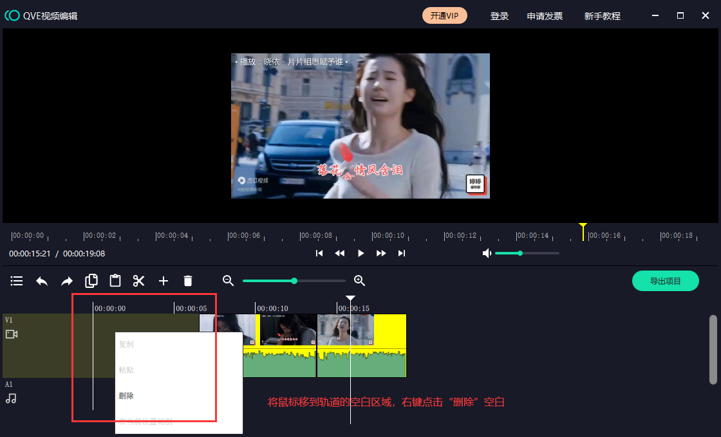Open the track list menu icon
Image resolution: width=721 pixels, height=437 pixels.
pyautogui.click(x=17, y=281)
